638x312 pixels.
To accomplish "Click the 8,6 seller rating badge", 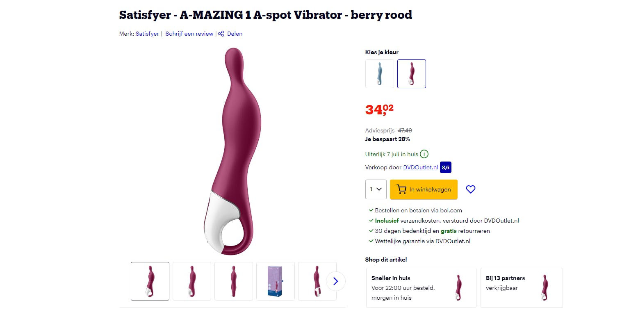I will pos(446,167).
